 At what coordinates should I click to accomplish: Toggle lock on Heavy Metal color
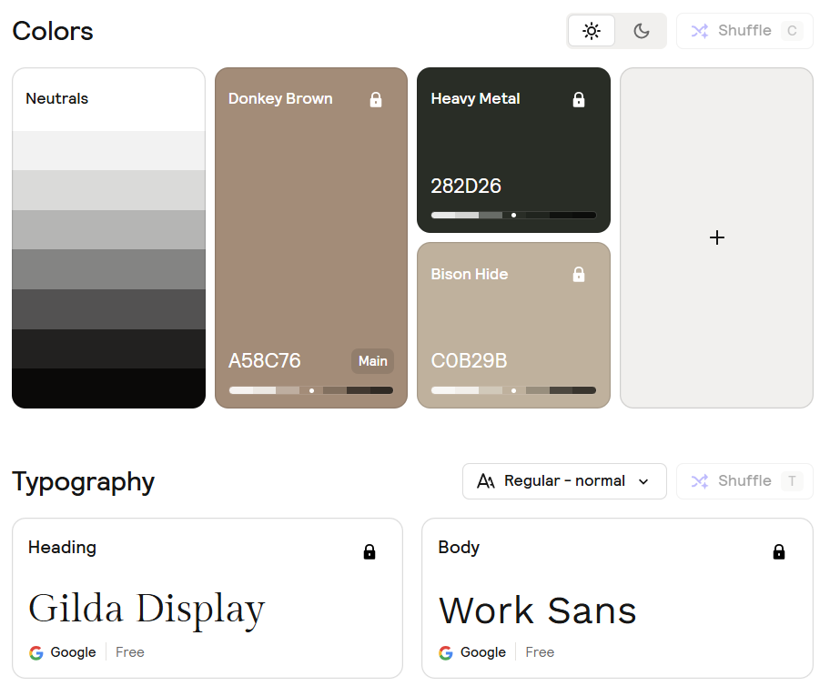(x=579, y=99)
